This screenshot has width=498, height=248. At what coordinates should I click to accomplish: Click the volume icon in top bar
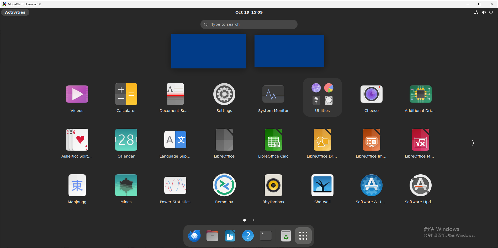pyautogui.click(x=484, y=12)
